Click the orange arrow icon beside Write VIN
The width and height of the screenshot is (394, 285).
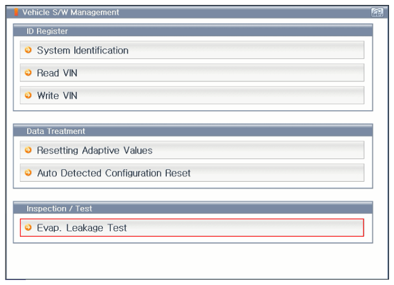click(x=28, y=96)
